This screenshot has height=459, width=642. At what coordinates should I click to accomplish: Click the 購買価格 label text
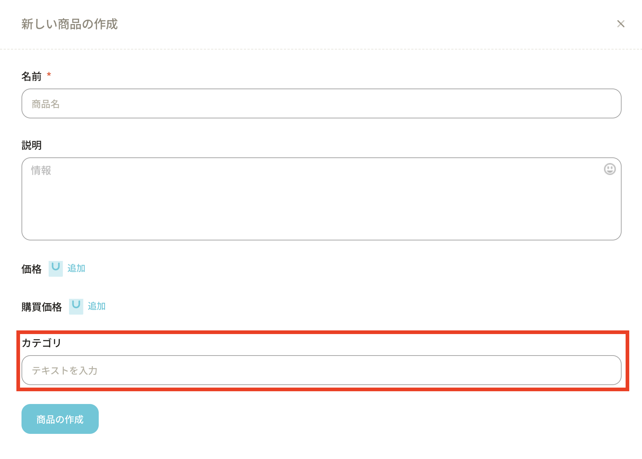pyautogui.click(x=42, y=307)
